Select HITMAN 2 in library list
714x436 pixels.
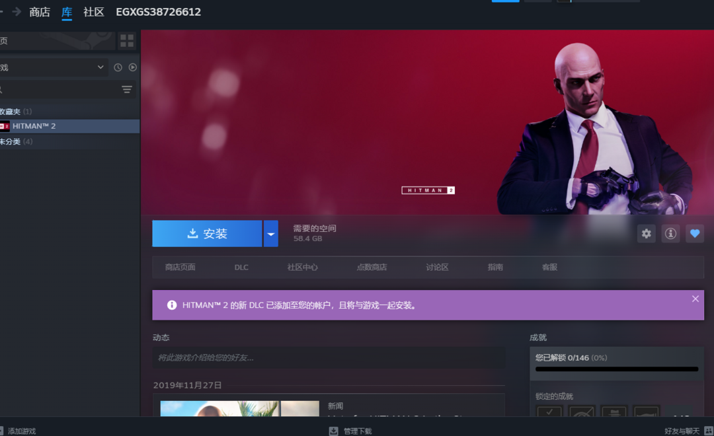point(34,126)
